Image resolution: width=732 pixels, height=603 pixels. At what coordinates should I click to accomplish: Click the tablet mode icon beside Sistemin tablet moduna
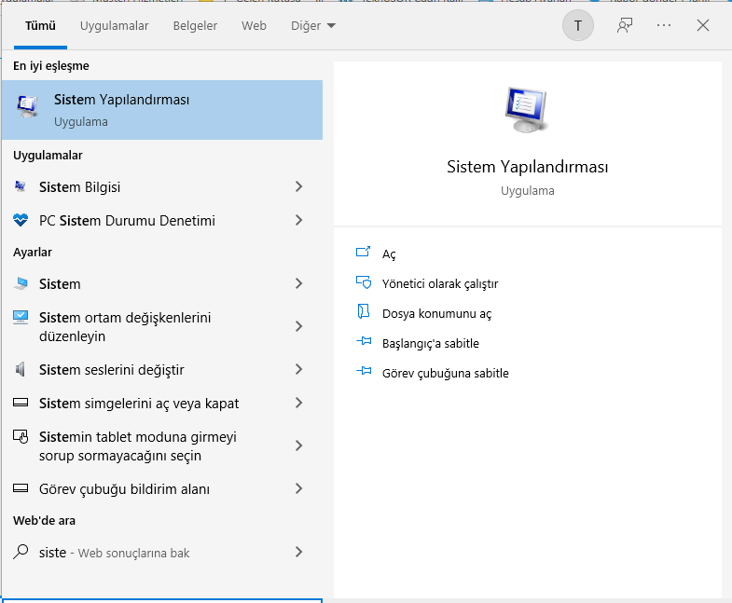pos(21,436)
